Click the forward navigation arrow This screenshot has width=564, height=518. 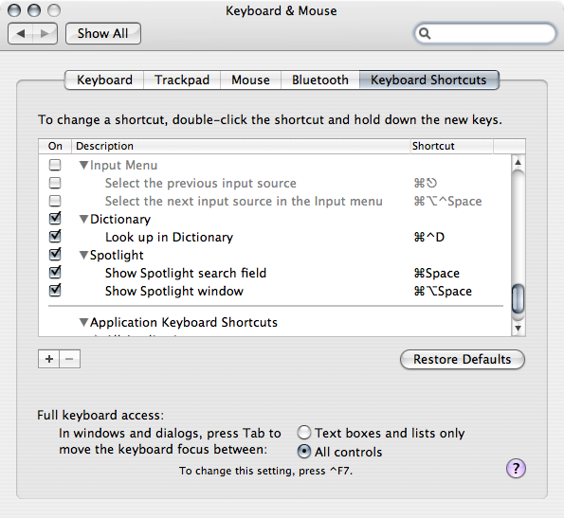click(x=45, y=34)
